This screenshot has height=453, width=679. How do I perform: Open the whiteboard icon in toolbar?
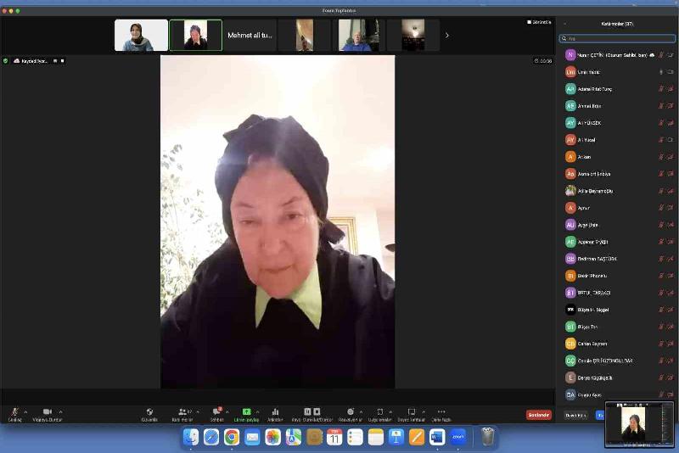(411, 411)
